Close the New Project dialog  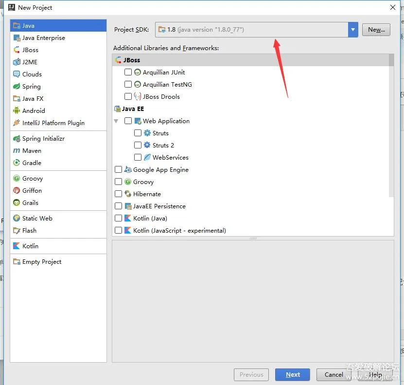(393, 7)
